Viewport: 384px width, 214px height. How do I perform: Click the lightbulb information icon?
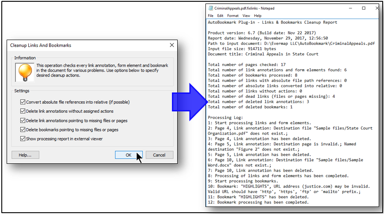click(25, 72)
